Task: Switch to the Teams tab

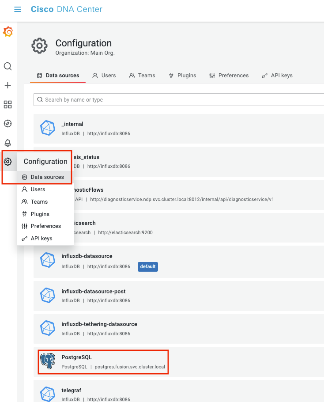Action: coord(142,76)
